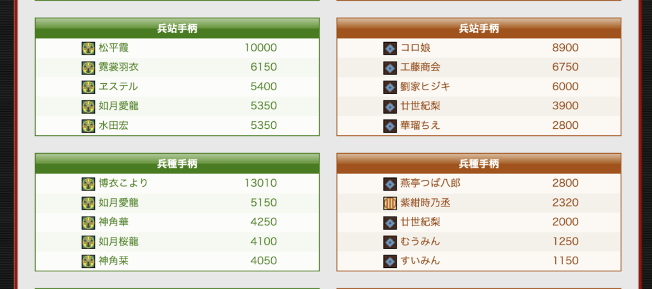Open 廿世紀梨 in orange 兵種手柄 list

pos(420,222)
